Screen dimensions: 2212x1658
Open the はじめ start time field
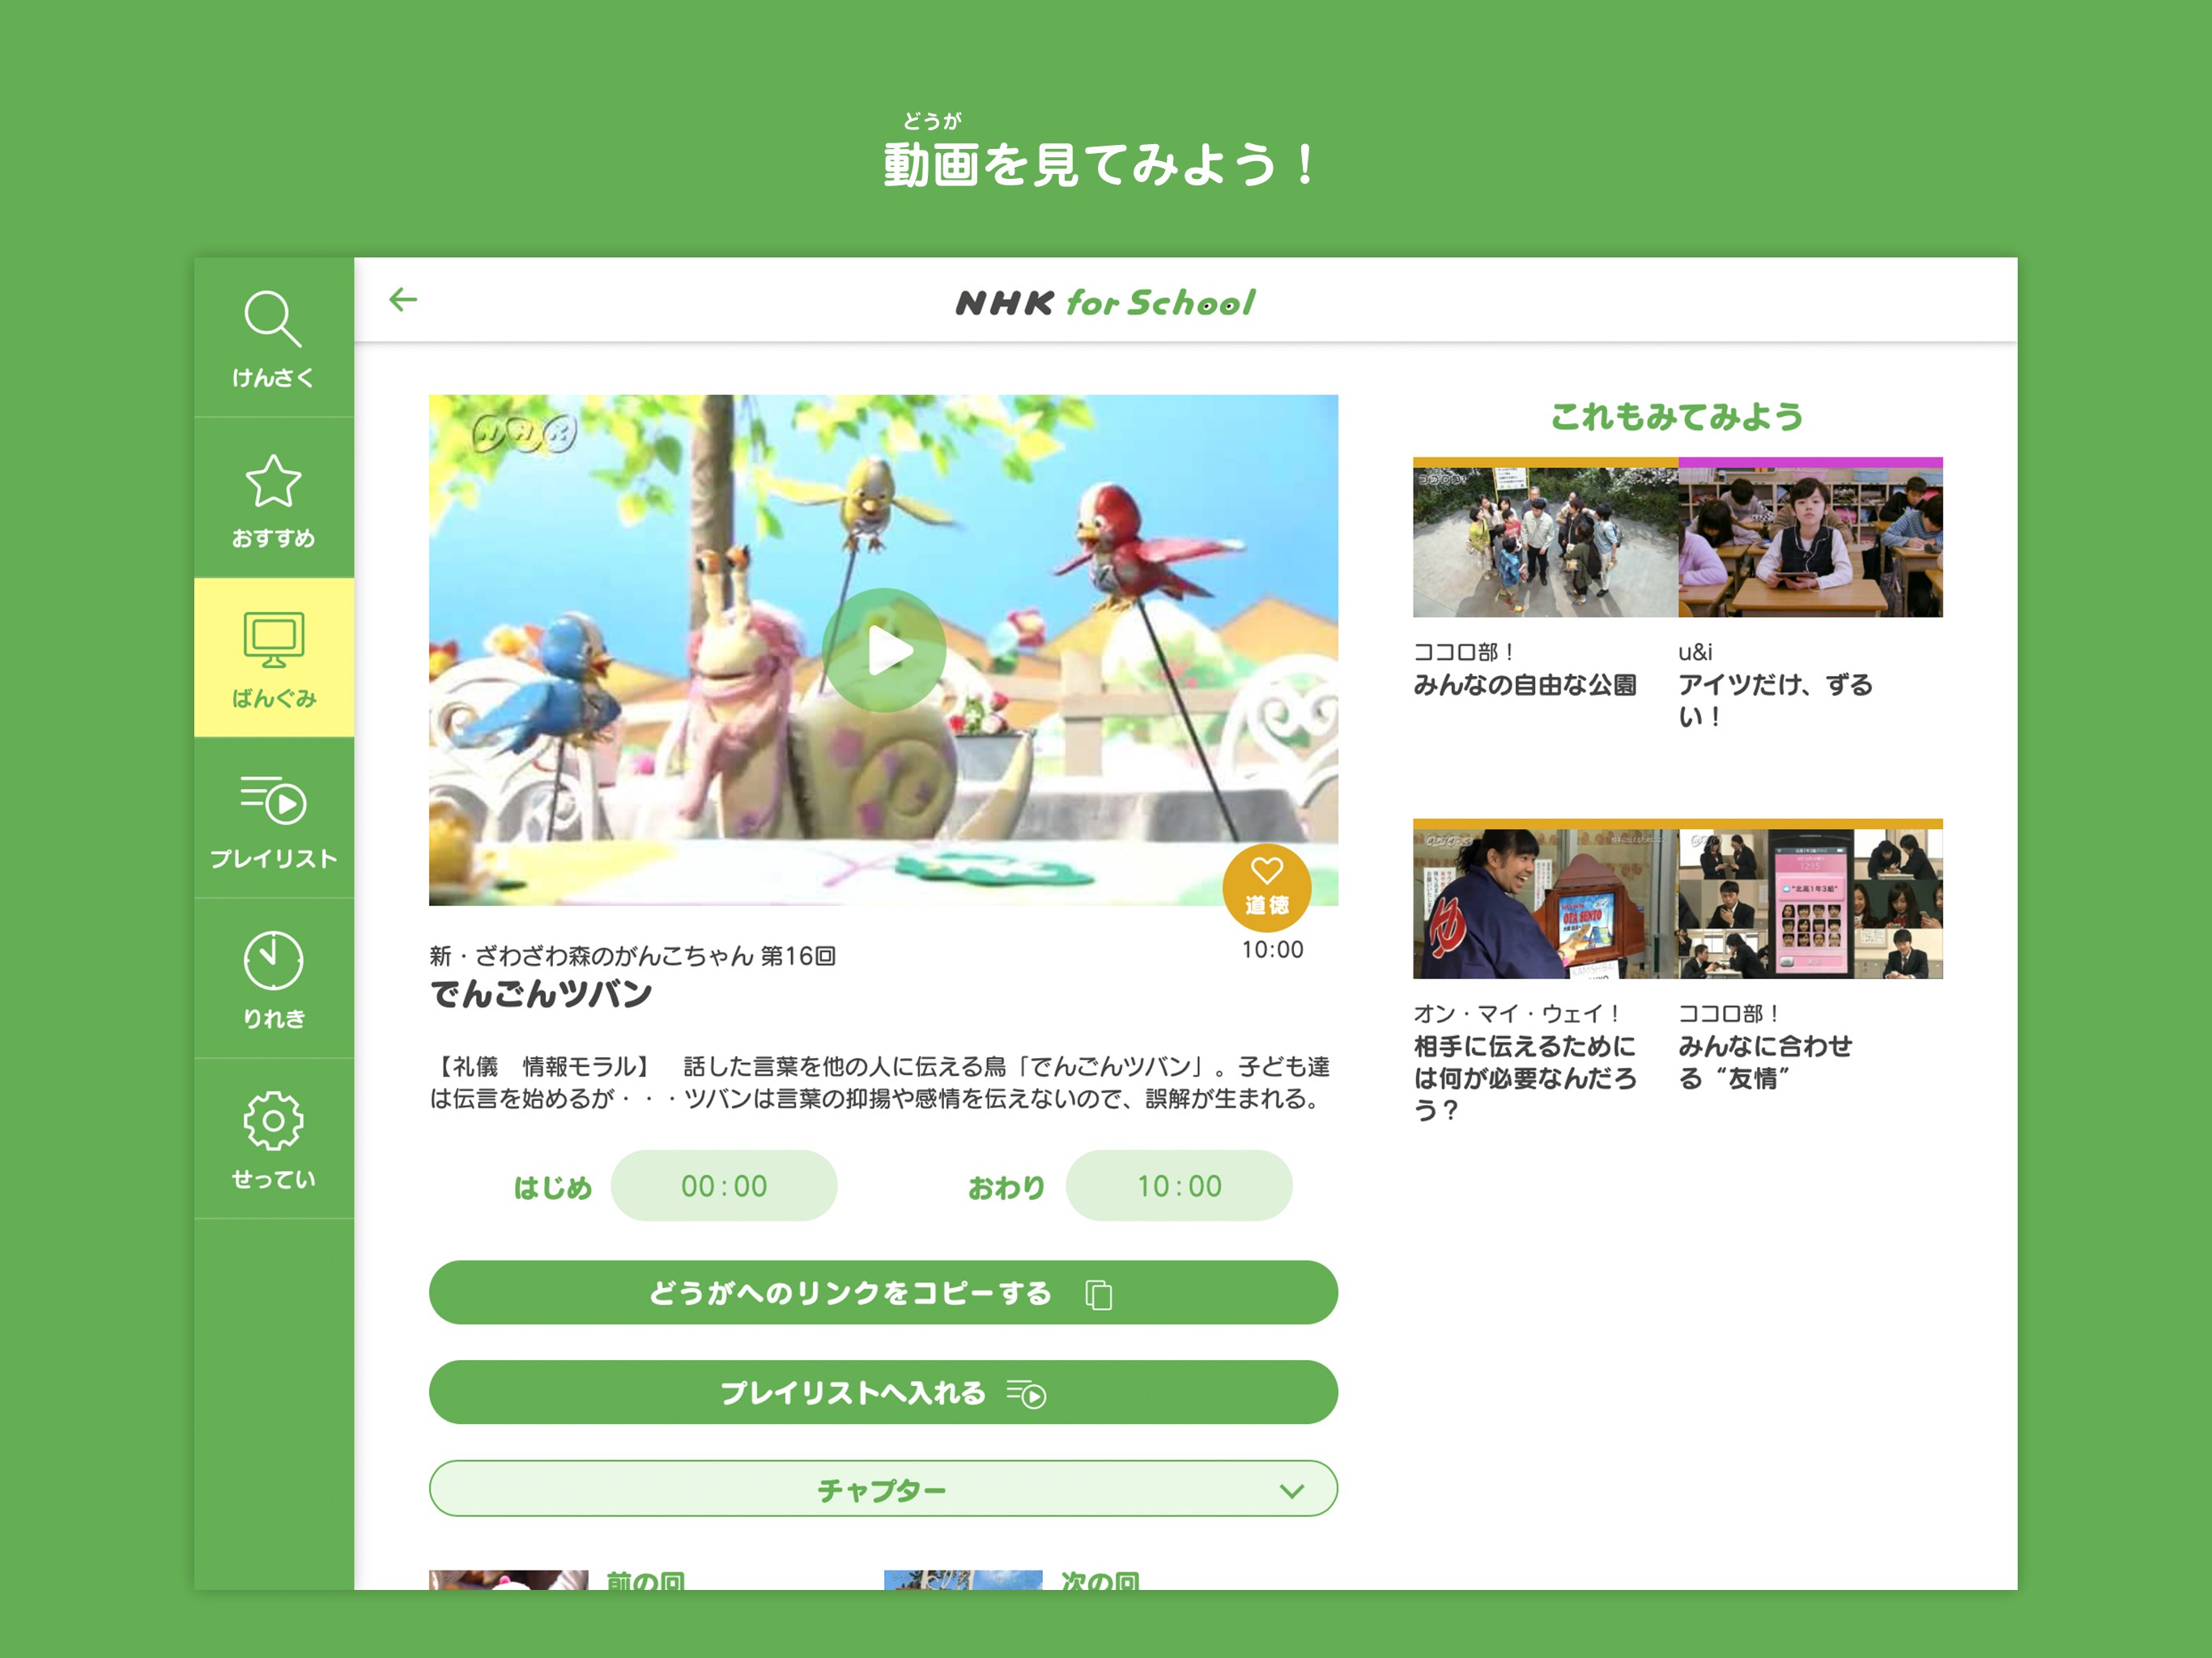(724, 1186)
